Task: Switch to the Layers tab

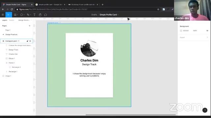Action: pyautogui.click(x=5, y=20)
